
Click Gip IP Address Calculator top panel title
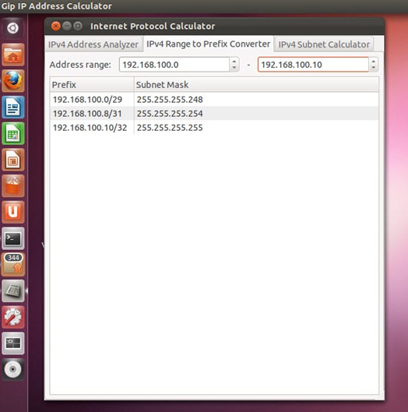[x=56, y=5]
